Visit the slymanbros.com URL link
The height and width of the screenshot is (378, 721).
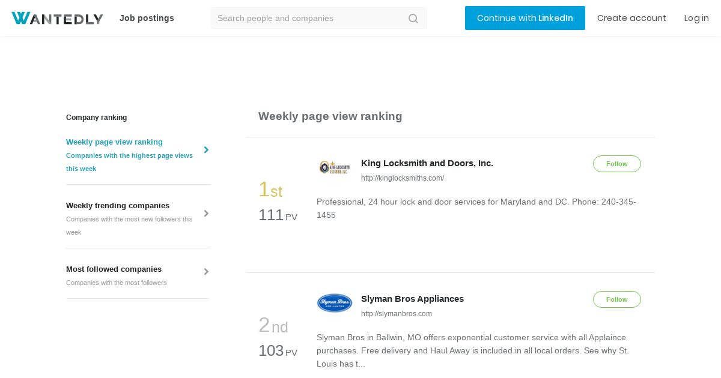pos(396,314)
